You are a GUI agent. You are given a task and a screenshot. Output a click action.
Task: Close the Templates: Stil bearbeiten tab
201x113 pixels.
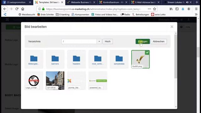click(x=62, y=2)
